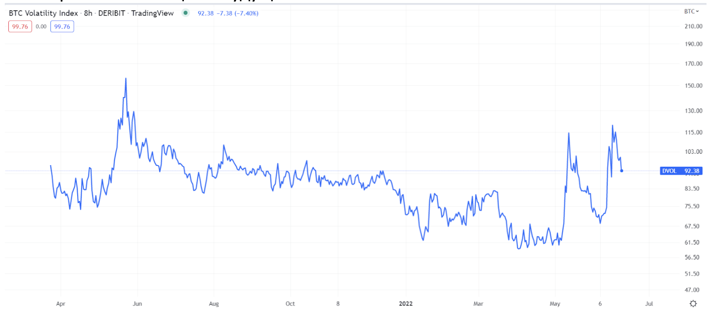This screenshot has width=713, height=325.
Task: Click the Mar label on time axis
Action: (x=478, y=304)
